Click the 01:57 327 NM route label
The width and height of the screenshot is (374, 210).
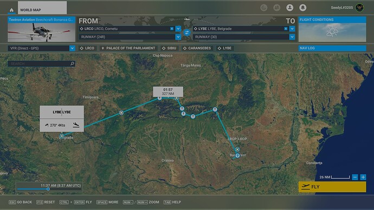(168, 91)
